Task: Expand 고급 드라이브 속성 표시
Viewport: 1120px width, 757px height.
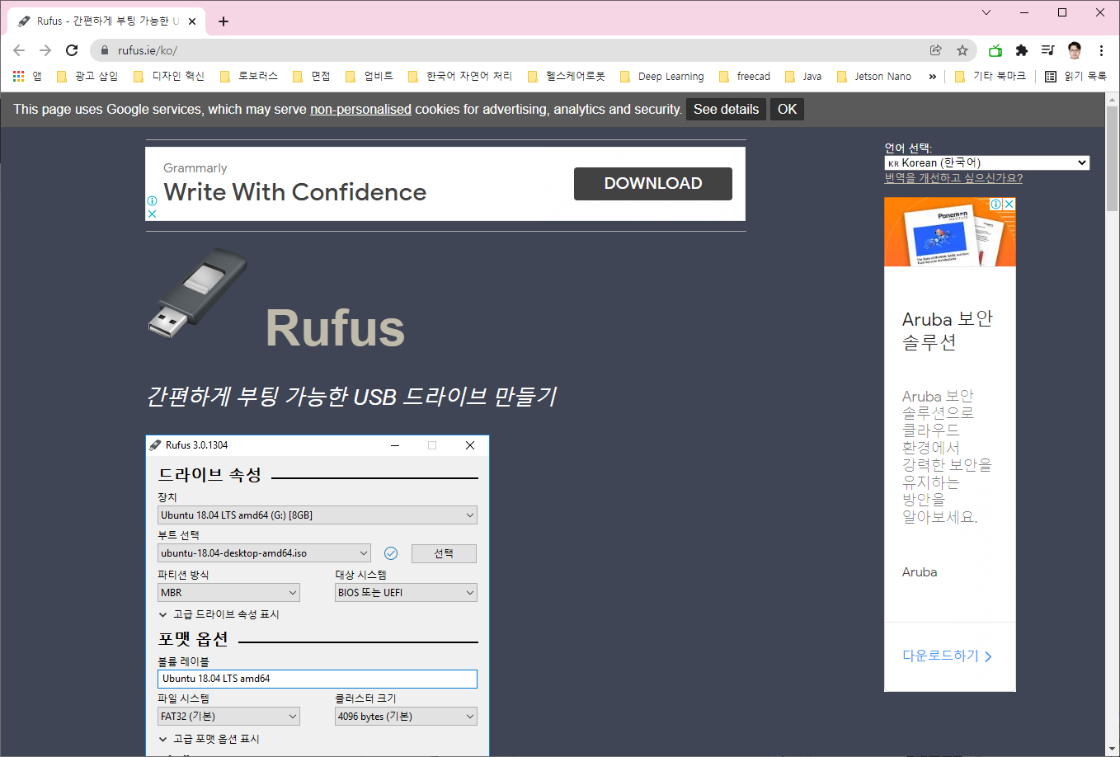Action: pos(219,614)
